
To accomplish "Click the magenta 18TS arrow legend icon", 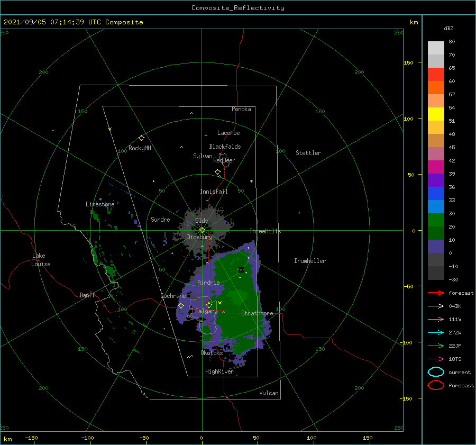I will point(436,359).
